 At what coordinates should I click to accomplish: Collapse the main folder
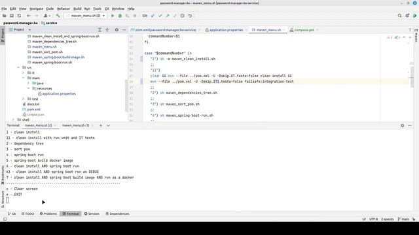24,78
